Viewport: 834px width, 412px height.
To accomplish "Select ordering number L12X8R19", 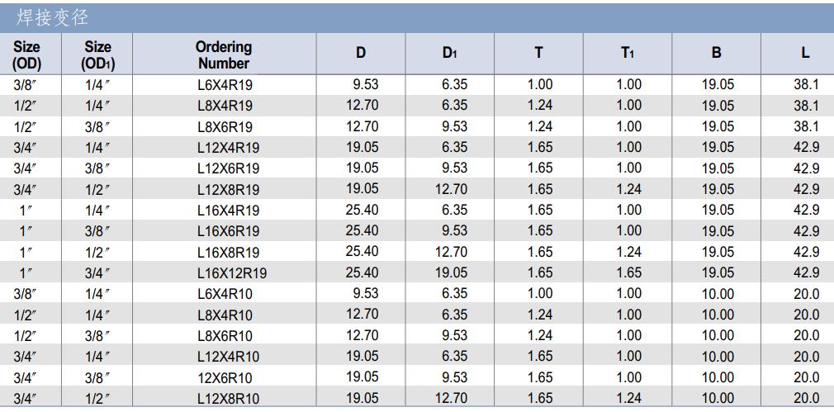I will (228, 190).
